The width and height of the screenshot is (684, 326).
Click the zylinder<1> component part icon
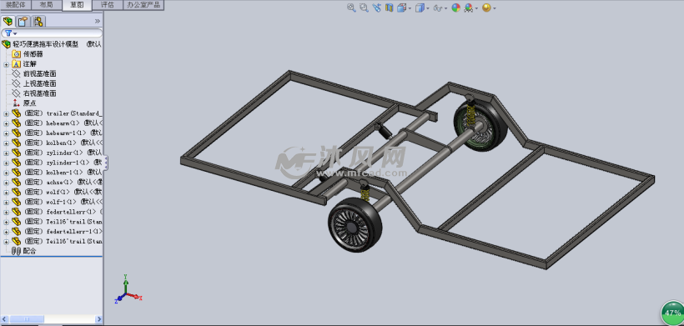pos(16,153)
